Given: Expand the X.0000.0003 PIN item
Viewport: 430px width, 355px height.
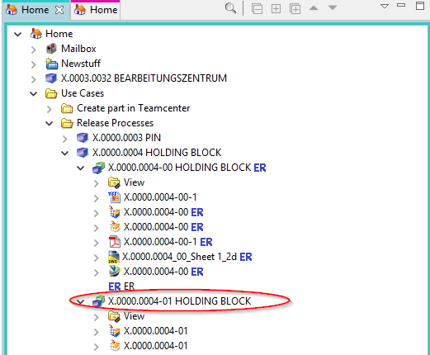Looking at the screenshot, I should click(x=65, y=139).
